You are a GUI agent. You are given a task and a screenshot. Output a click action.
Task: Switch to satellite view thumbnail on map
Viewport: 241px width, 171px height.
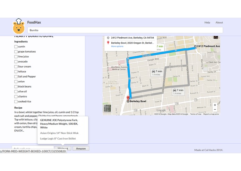tap(107, 108)
